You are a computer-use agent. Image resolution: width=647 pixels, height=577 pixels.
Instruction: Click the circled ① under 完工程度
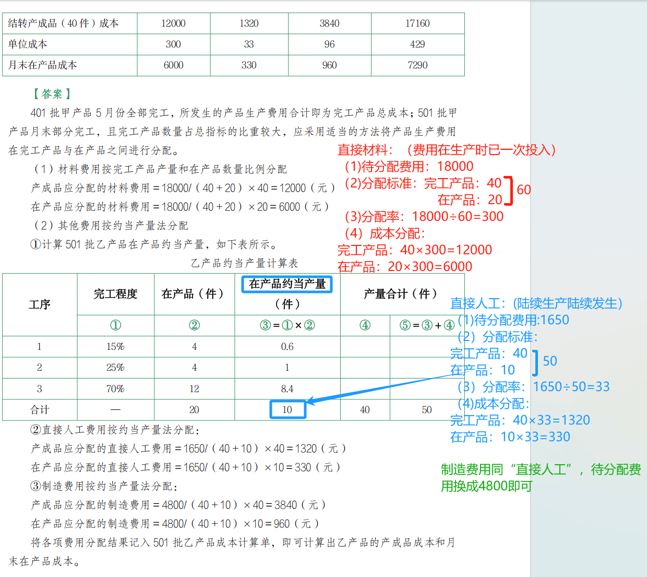pos(115,325)
